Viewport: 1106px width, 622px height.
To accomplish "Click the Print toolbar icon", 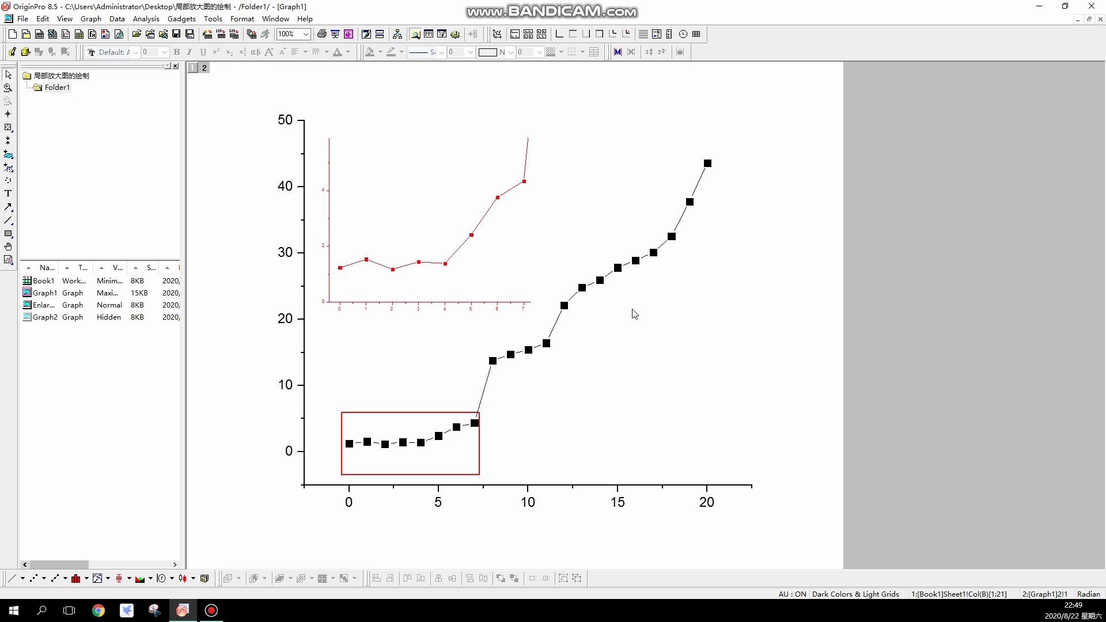I will tap(322, 34).
